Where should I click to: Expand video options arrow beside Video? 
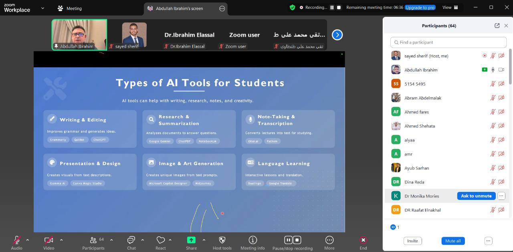tap(61, 240)
